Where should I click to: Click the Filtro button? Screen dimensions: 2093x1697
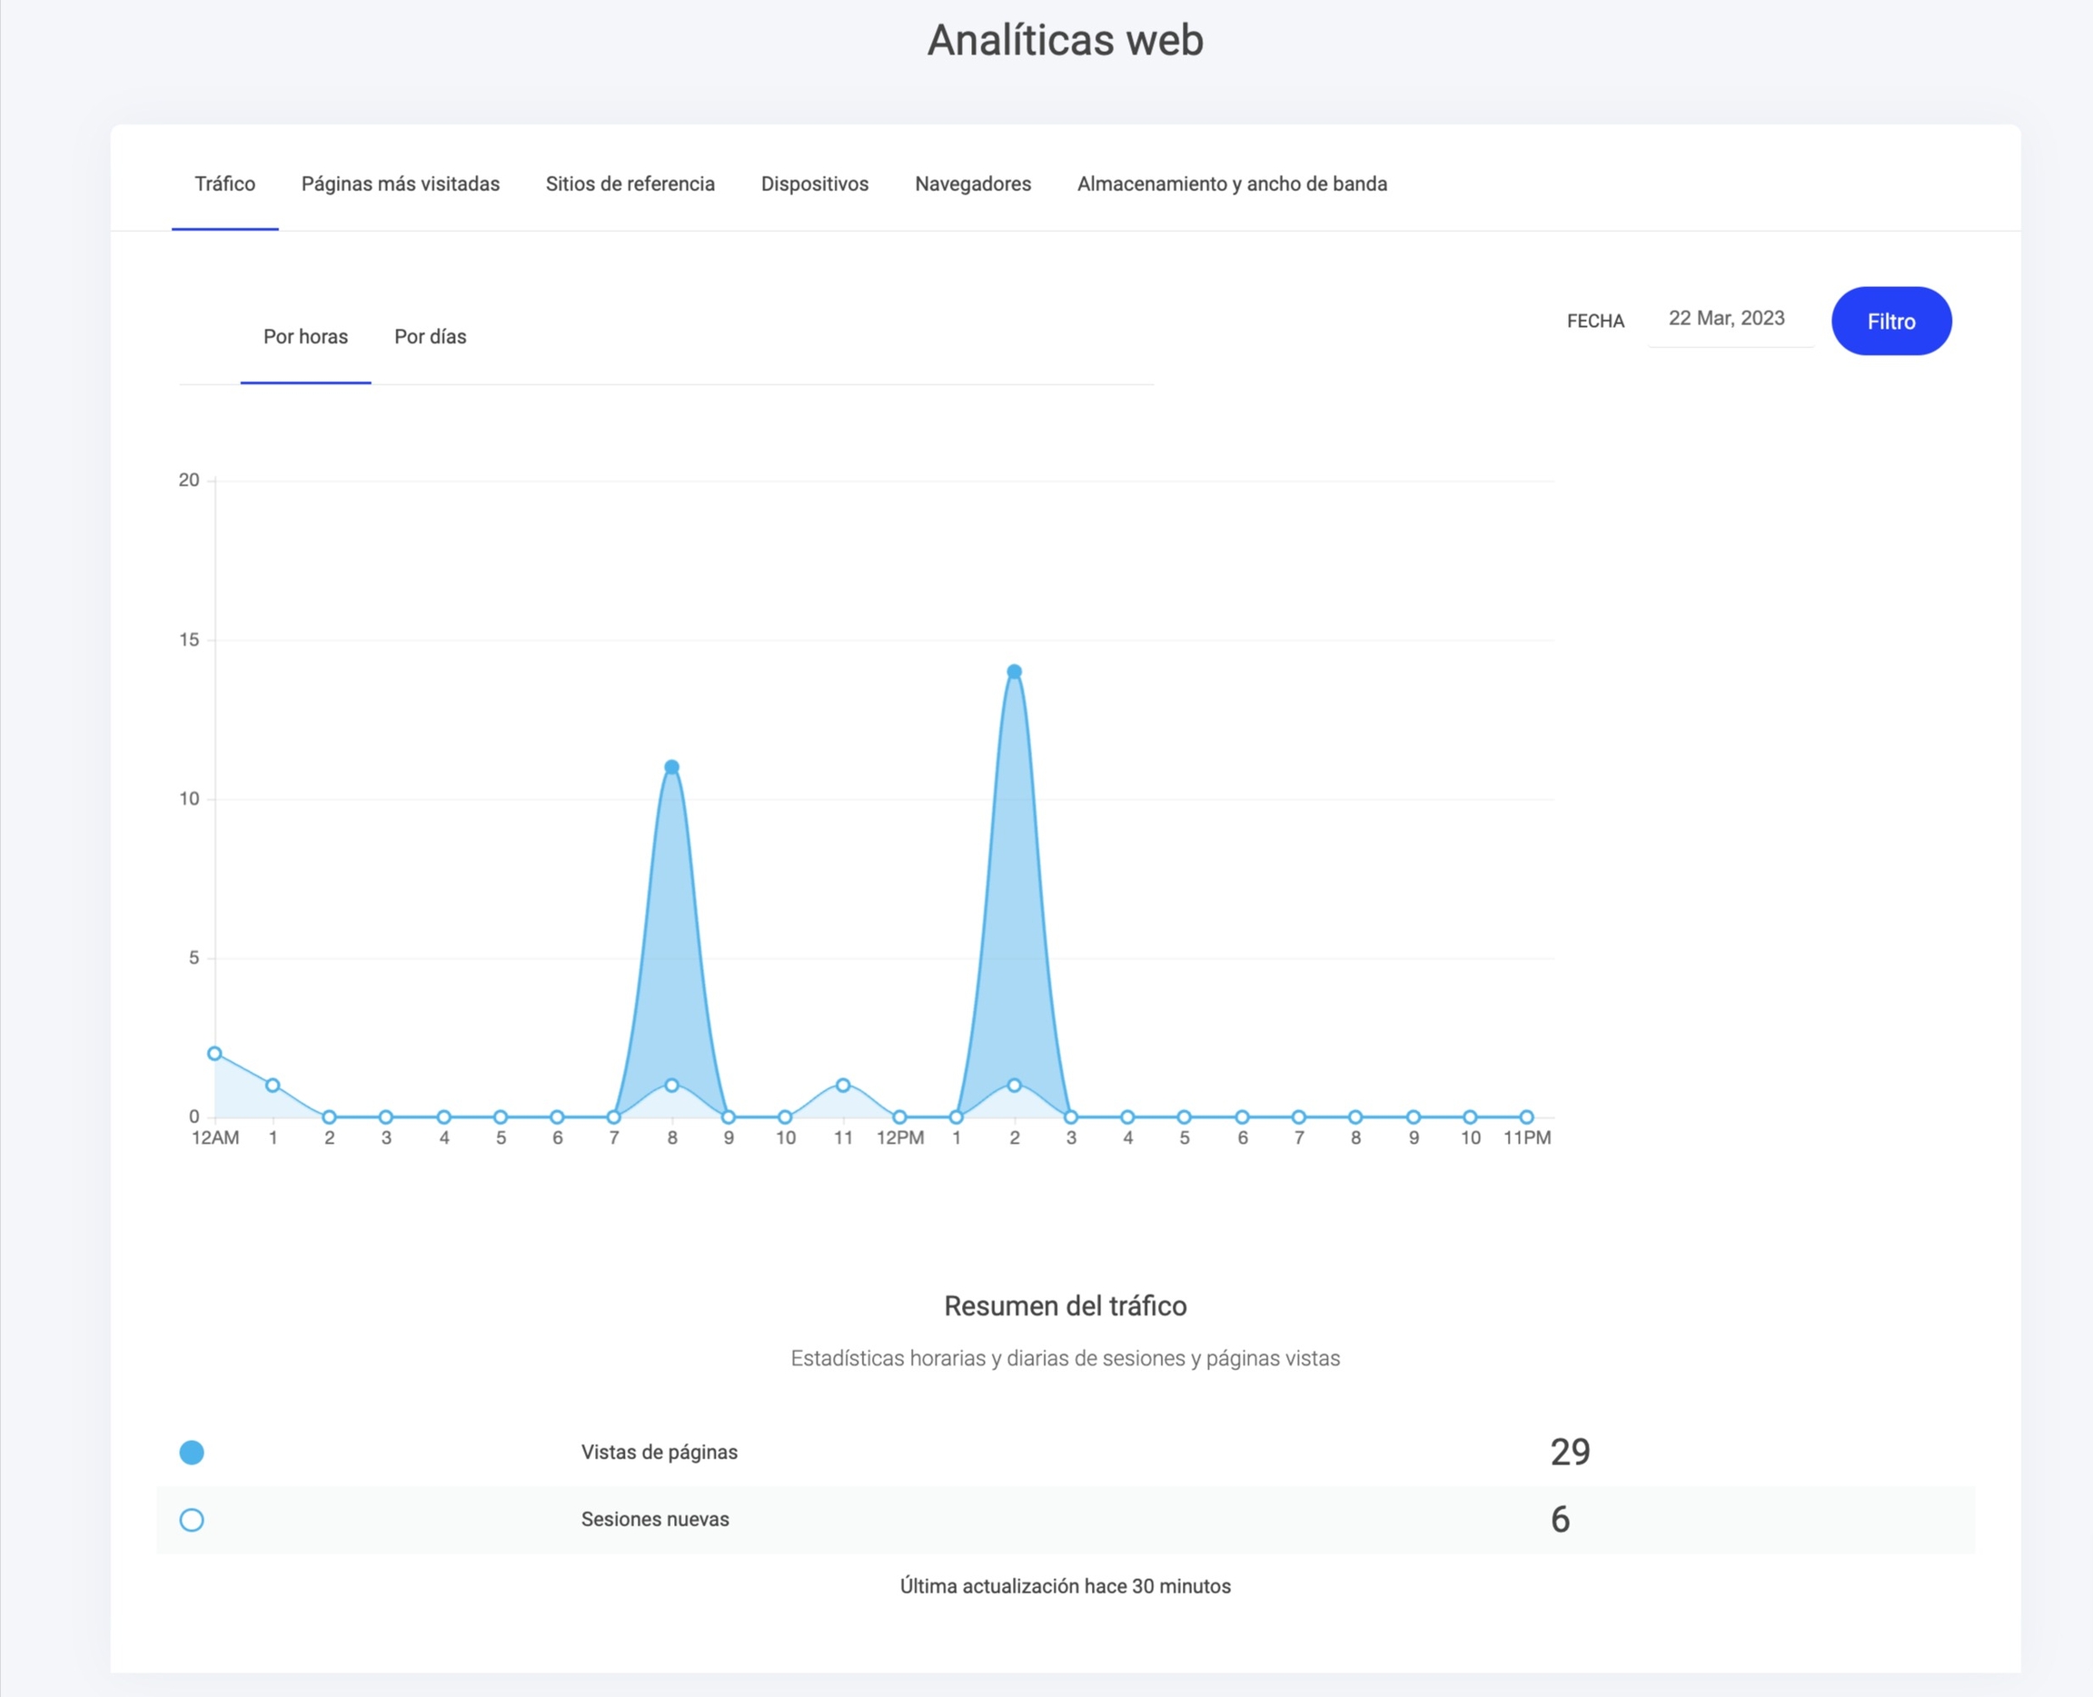coord(1890,321)
